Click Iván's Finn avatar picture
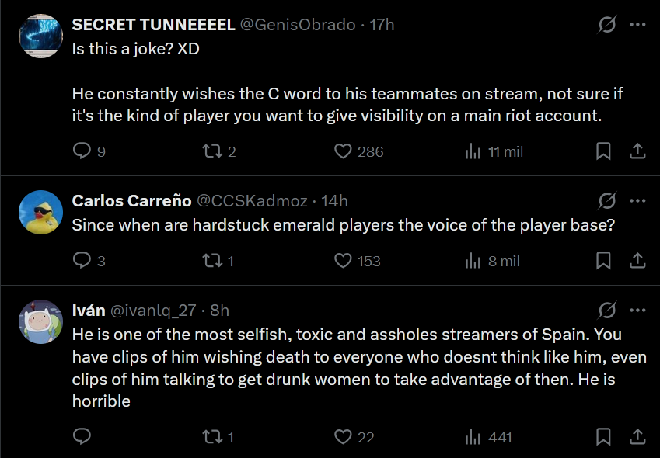Image resolution: width=660 pixels, height=458 pixels. (40, 321)
